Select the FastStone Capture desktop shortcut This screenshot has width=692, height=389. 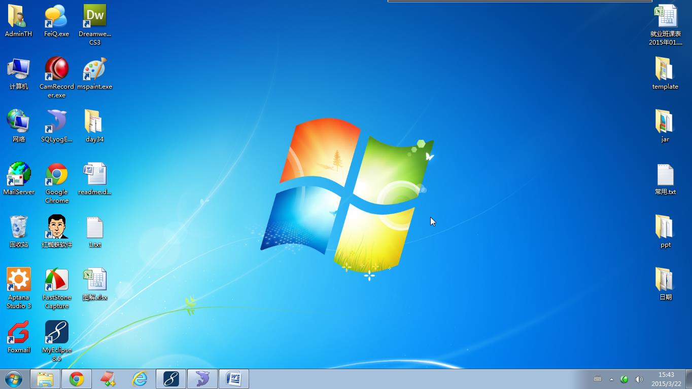[57, 280]
